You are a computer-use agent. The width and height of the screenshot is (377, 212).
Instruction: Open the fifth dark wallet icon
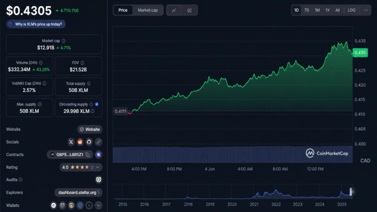point(89,205)
